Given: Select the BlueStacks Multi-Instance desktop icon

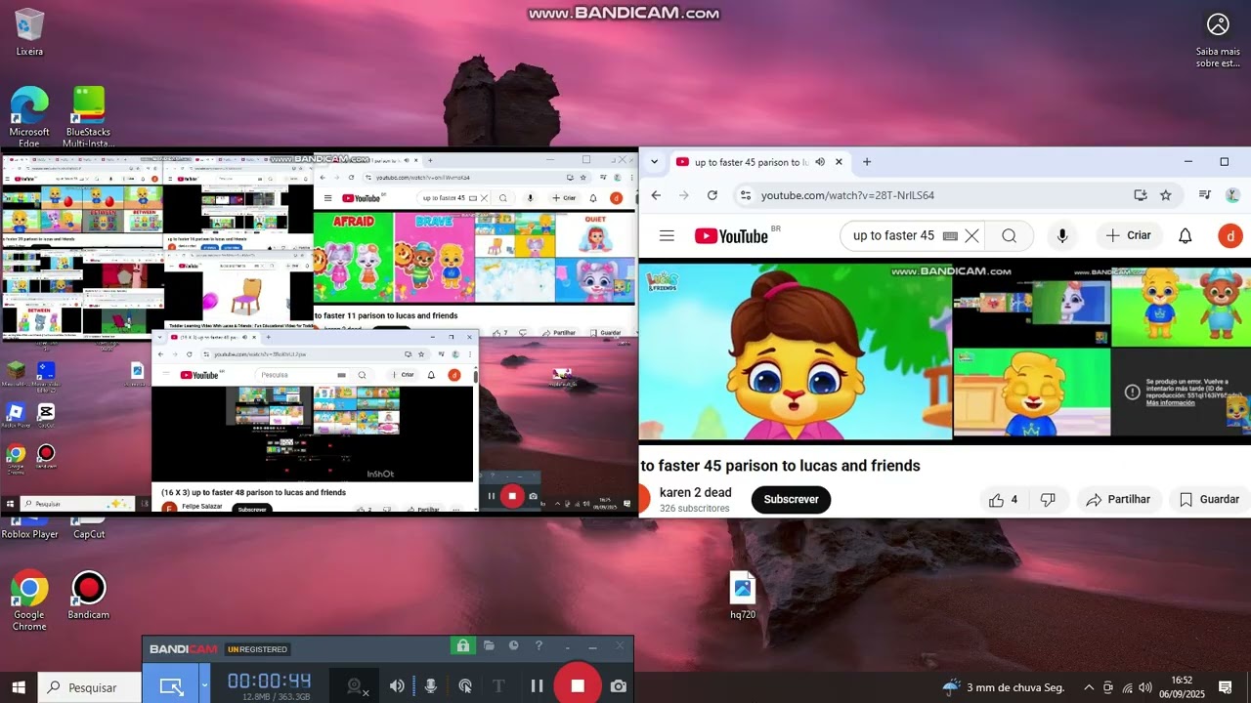Looking at the screenshot, I should [x=88, y=117].
